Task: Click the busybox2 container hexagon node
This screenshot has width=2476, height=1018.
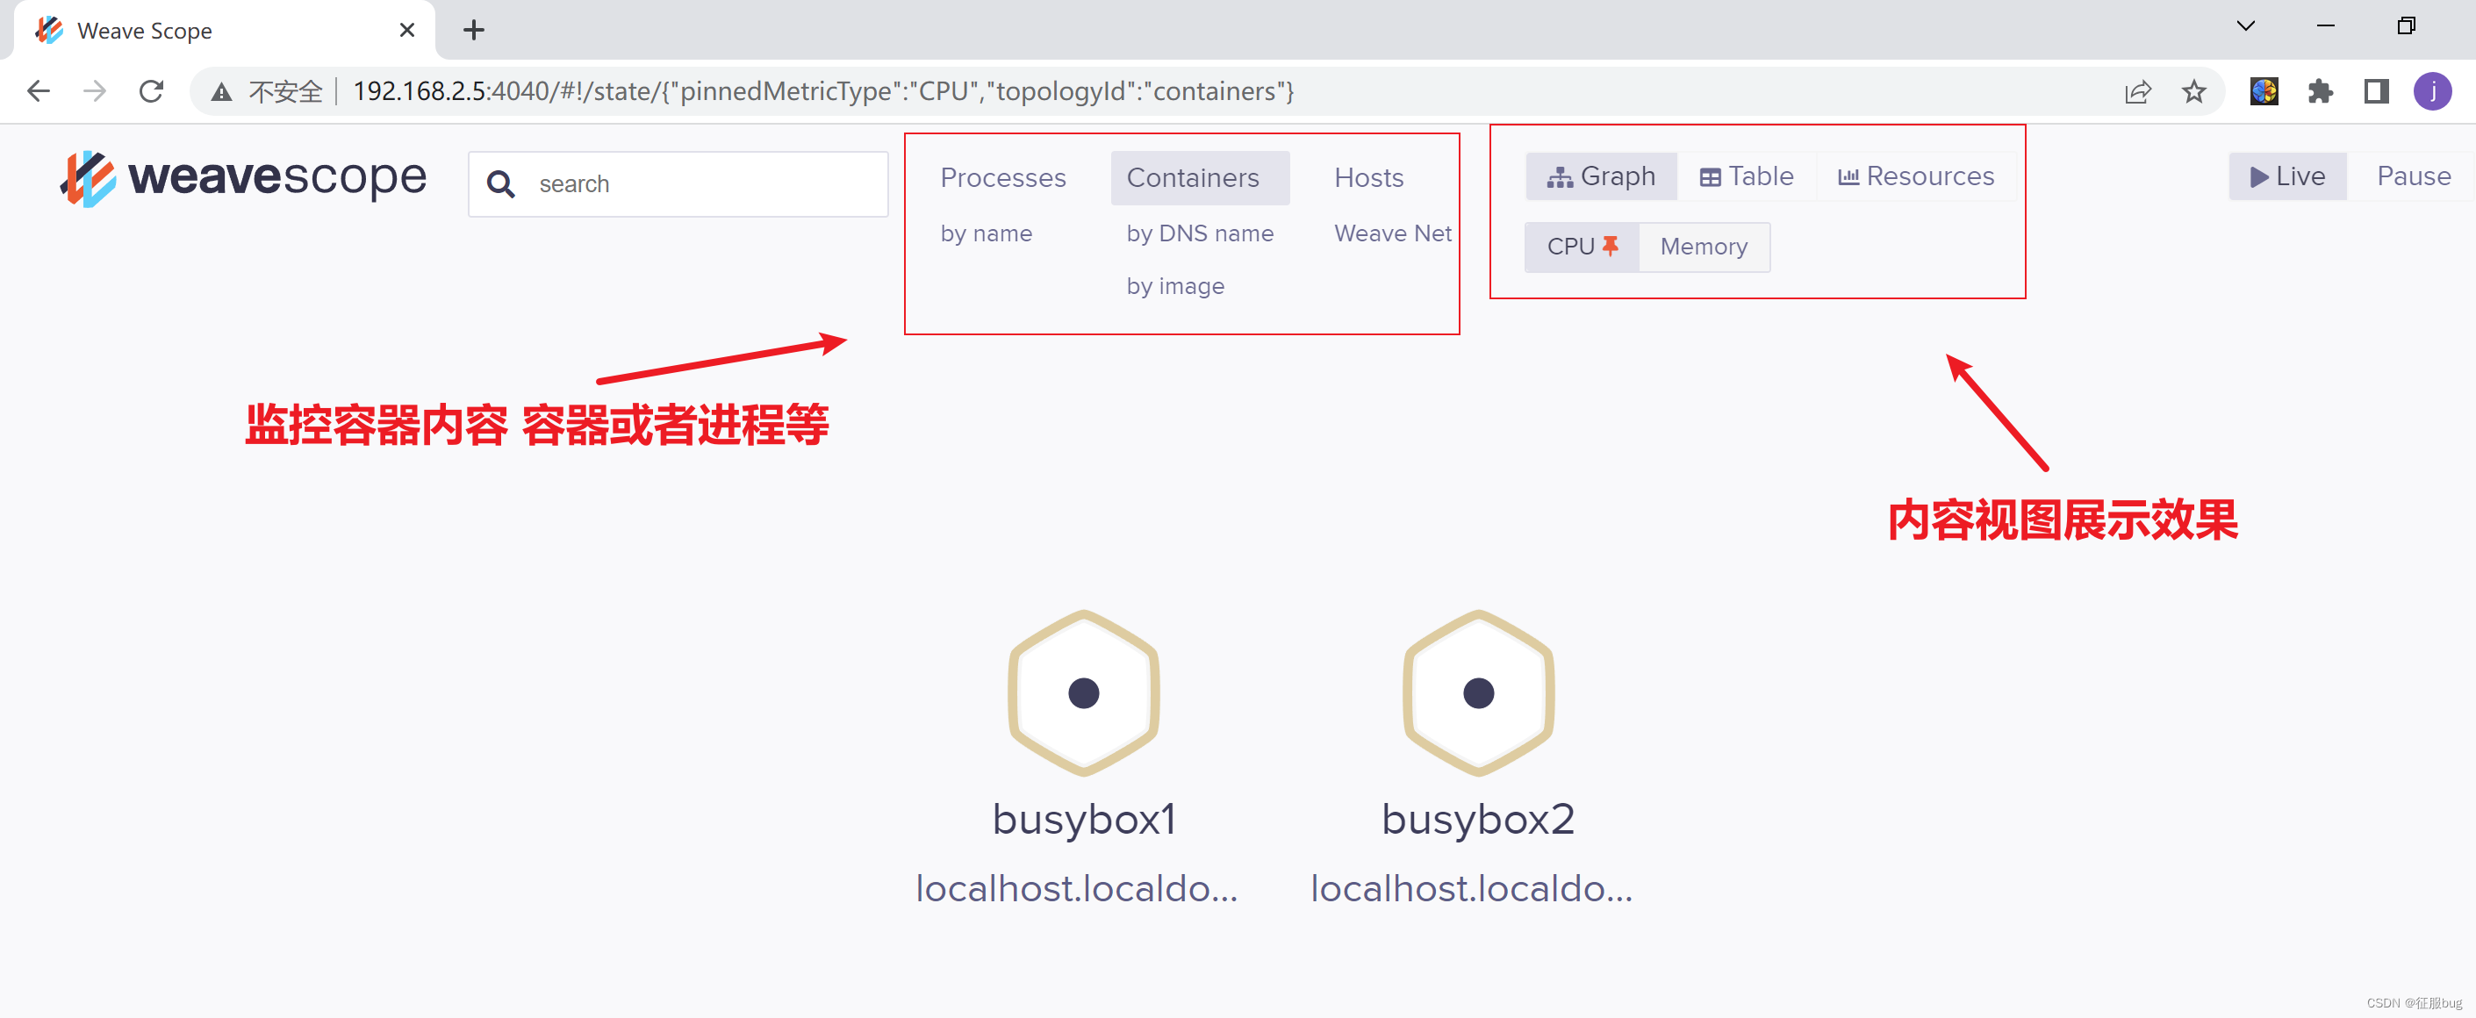Action: coord(1477,693)
